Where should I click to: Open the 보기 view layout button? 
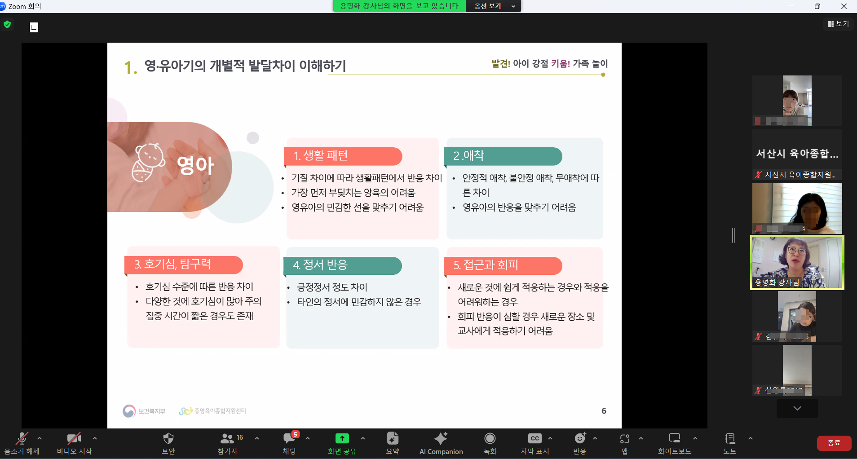coord(838,24)
